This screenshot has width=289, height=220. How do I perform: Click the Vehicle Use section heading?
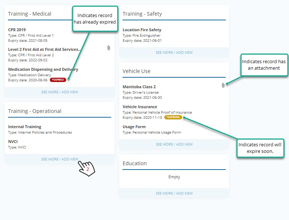[137, 71]
